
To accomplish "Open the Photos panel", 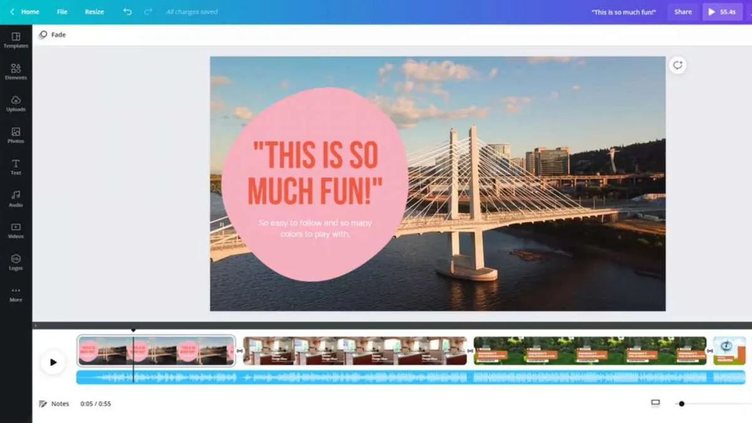I will [16, 135].
